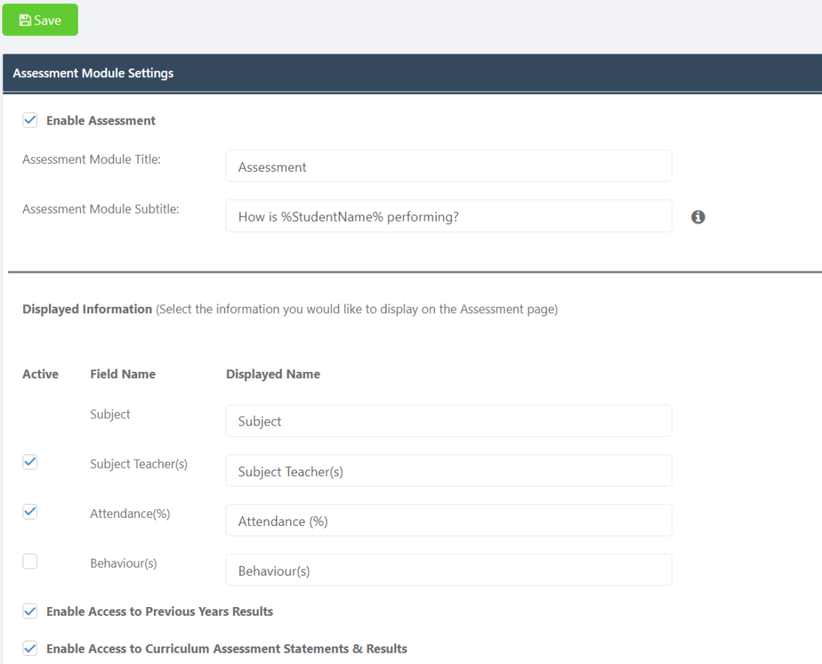Click the Subject displayed name field

449,421
